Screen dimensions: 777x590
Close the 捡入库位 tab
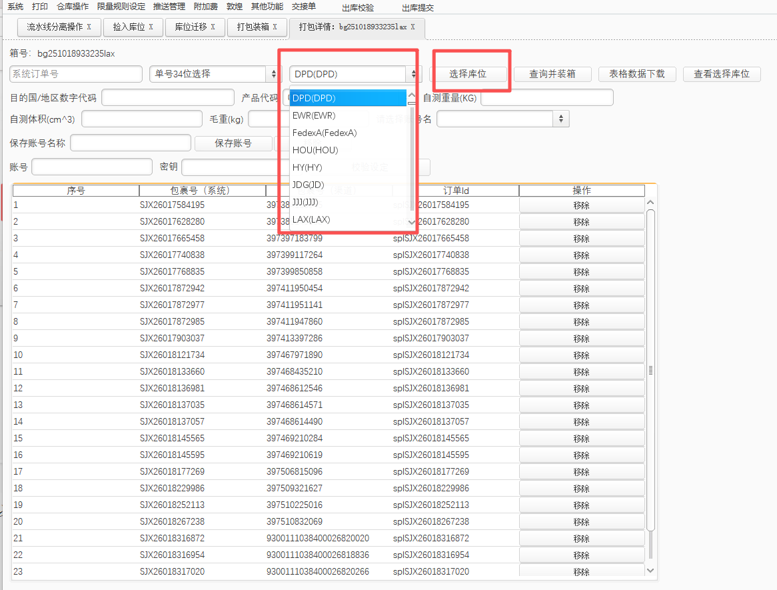151,27
